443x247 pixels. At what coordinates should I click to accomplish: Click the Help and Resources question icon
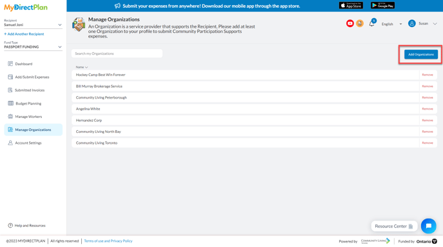click(10, 225)
